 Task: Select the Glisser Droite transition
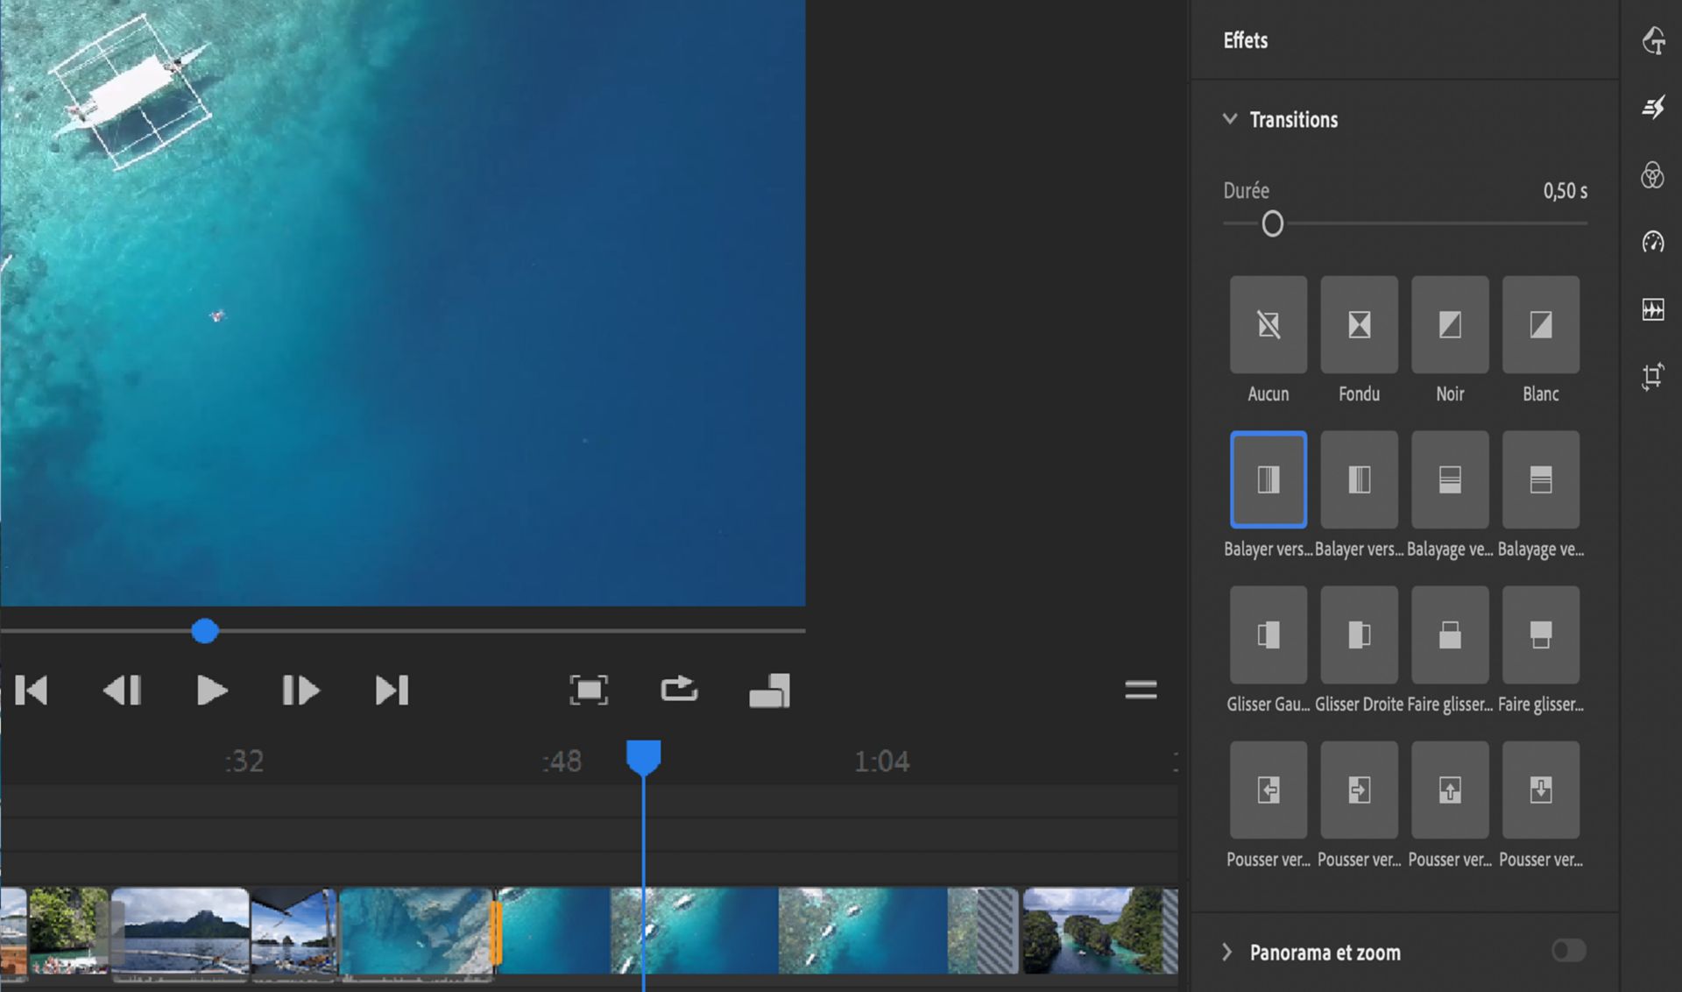[x=1359, y=635]
